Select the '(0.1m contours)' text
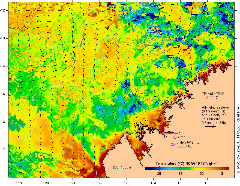240x186 pixels. click(x=213, y=111)
